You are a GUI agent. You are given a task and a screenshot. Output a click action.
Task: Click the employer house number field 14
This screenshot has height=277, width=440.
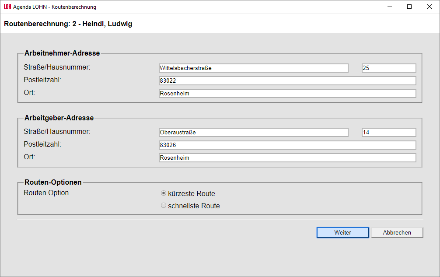[389, 133]
